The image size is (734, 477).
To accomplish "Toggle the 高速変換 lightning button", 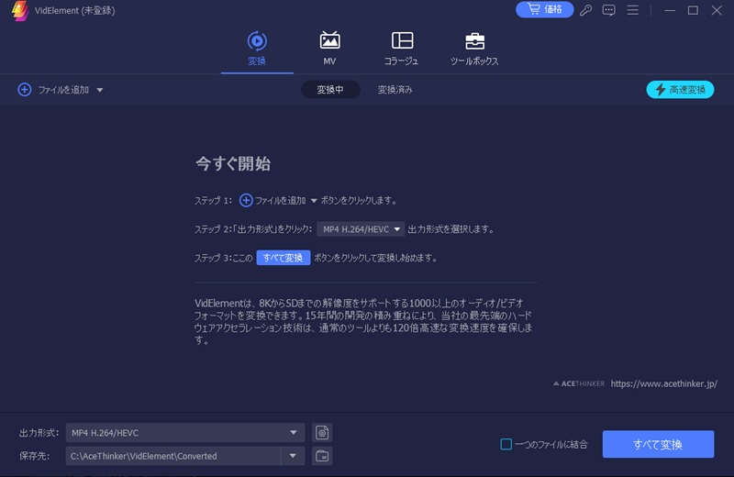I will (x=680, y=90).
